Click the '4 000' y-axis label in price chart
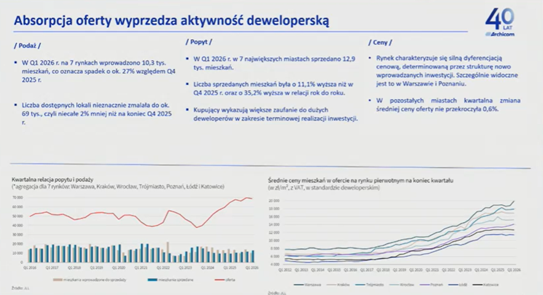The image size is (543, 295). point(274,264)
